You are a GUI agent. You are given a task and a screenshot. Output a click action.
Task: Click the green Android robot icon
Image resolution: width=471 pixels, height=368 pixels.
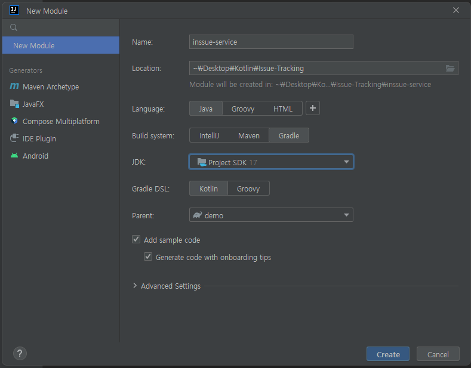pos(14,155)
